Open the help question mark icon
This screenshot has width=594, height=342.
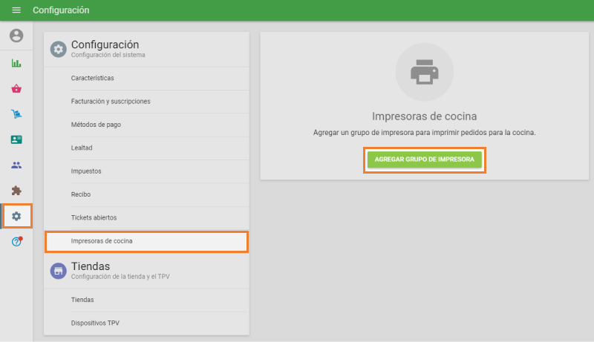point(16,241)
